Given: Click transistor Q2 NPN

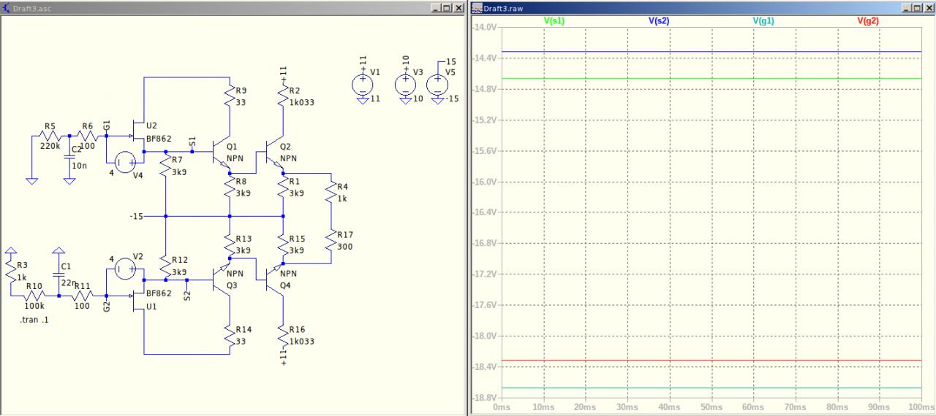Looking at the screenshot, I should (x=276, y=153).
